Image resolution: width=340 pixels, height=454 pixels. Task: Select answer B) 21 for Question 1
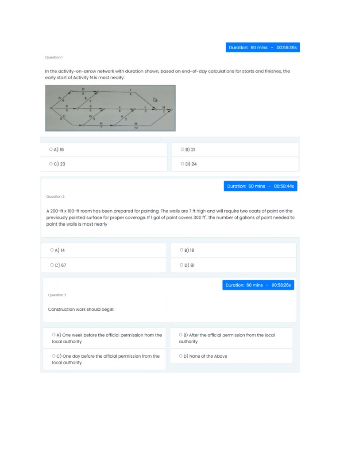182,150
